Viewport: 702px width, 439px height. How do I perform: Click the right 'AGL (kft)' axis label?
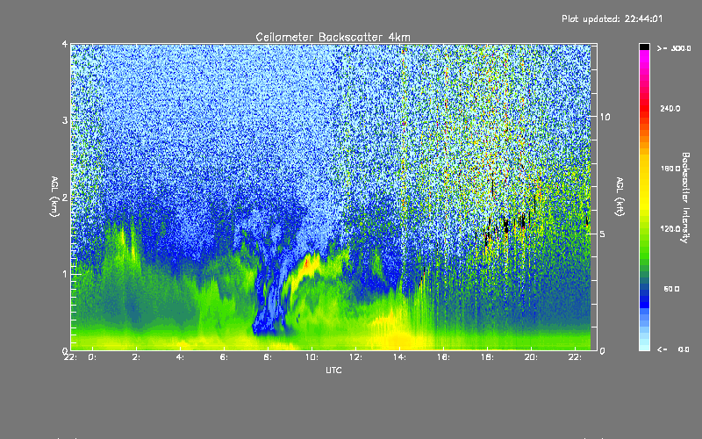click(x=620, y=197)
